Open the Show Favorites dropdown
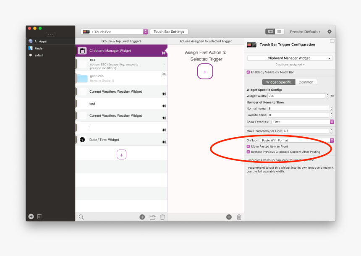Image resolution: width=361 pixels, height=256 pixels. click(x=302, y=122)
